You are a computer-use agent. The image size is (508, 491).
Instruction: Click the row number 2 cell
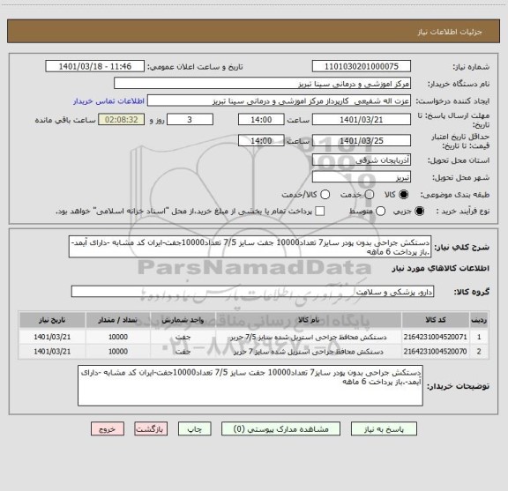[x=479, y=352]
